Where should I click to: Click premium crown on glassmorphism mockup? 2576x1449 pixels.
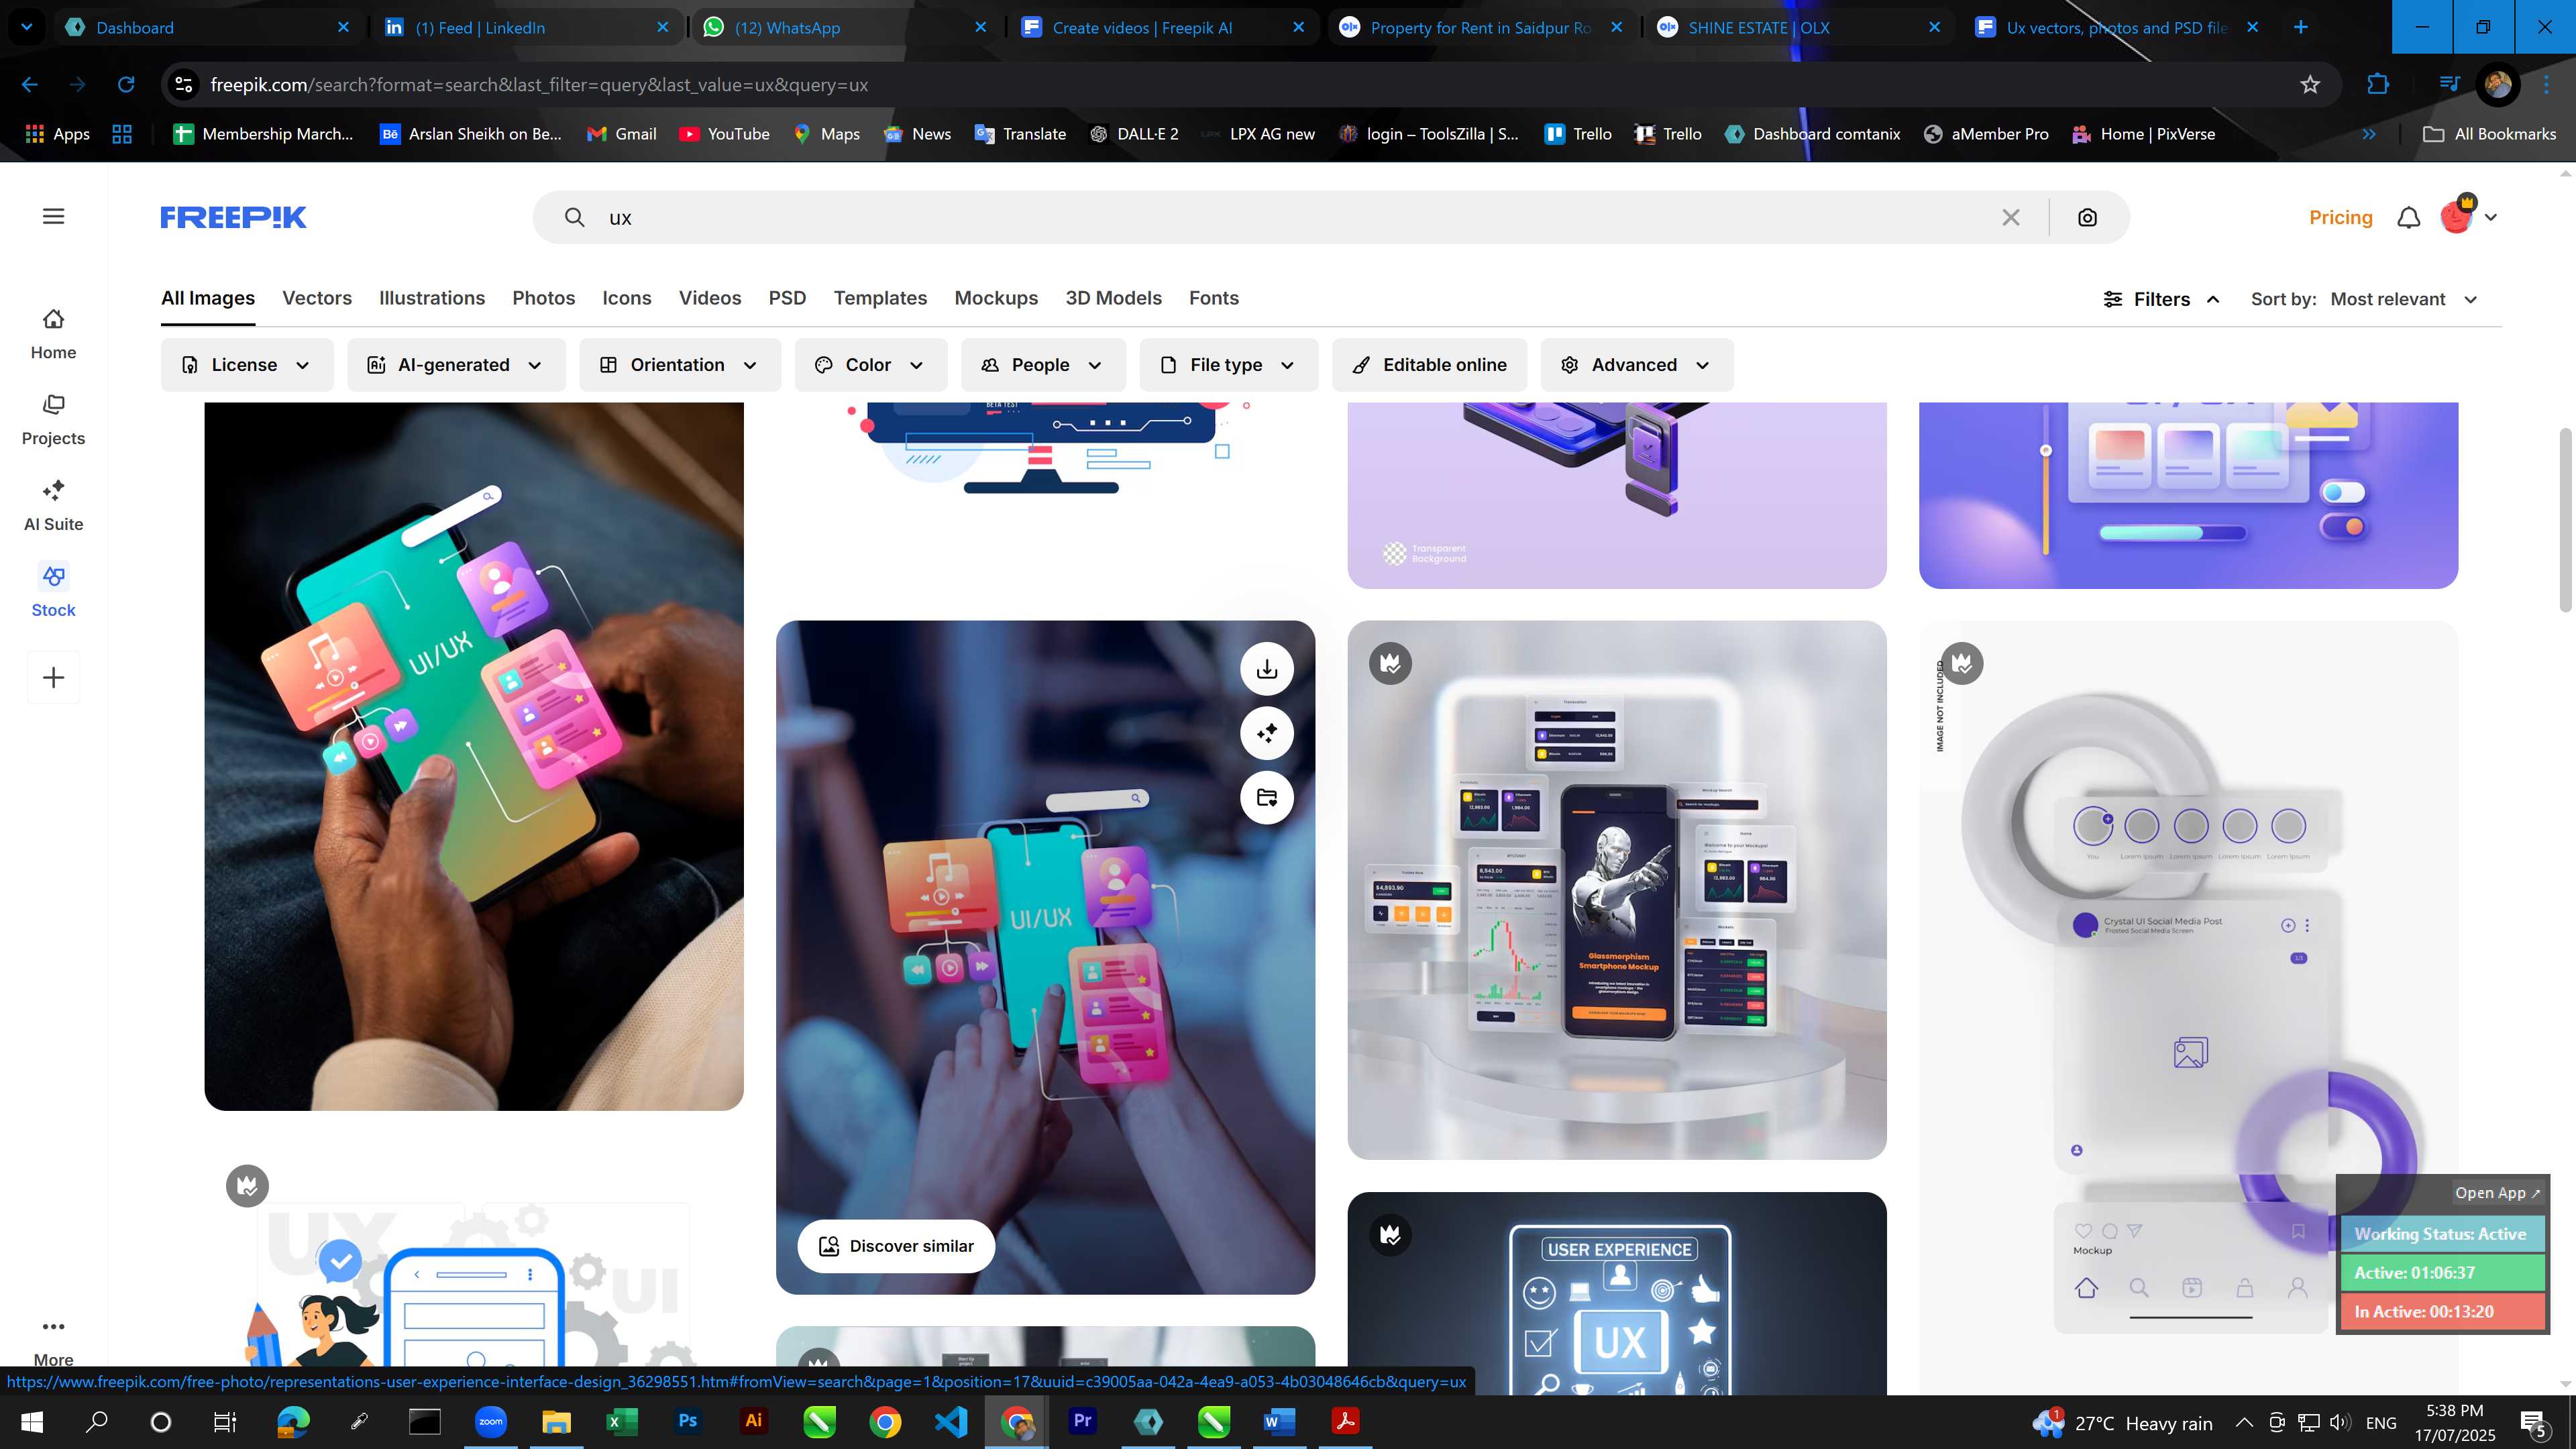coord(1390,663)
